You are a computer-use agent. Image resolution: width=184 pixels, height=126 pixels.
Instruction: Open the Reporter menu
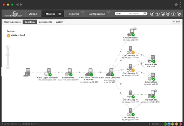74,14
